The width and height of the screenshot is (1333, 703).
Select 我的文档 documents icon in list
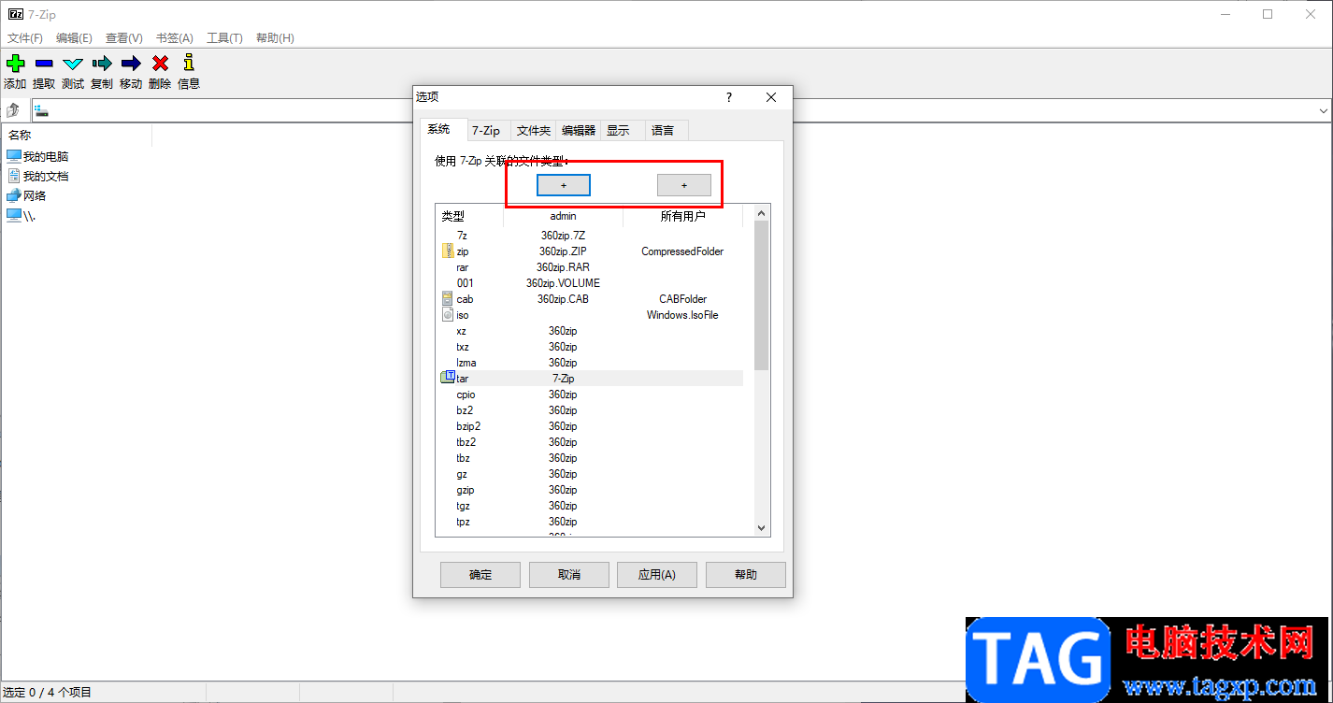(13, 176)
